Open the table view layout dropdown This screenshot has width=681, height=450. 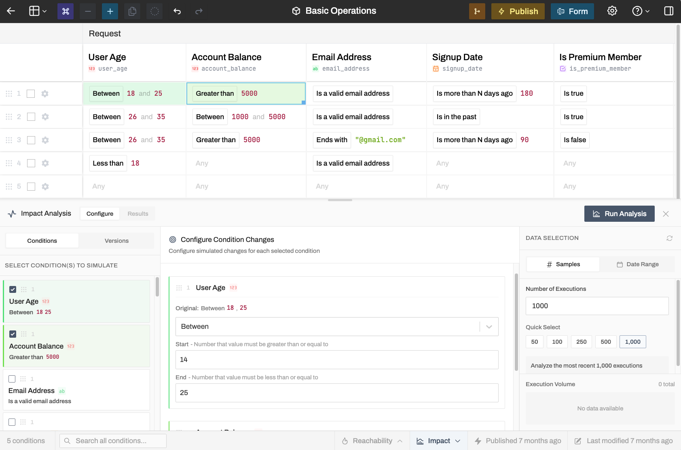(x=38, y=11)
